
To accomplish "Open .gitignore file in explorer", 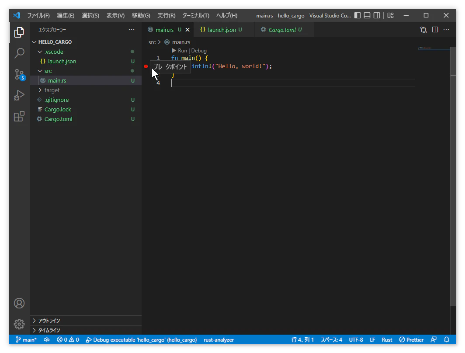I will point(86,100).
